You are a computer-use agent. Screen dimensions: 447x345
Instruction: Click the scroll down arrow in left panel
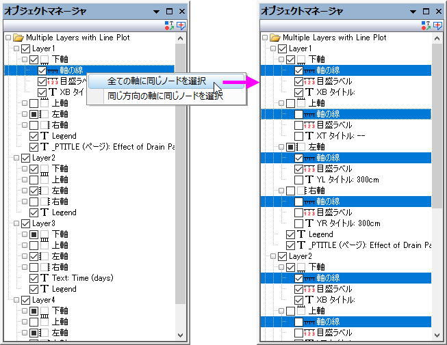click(181, 335)
